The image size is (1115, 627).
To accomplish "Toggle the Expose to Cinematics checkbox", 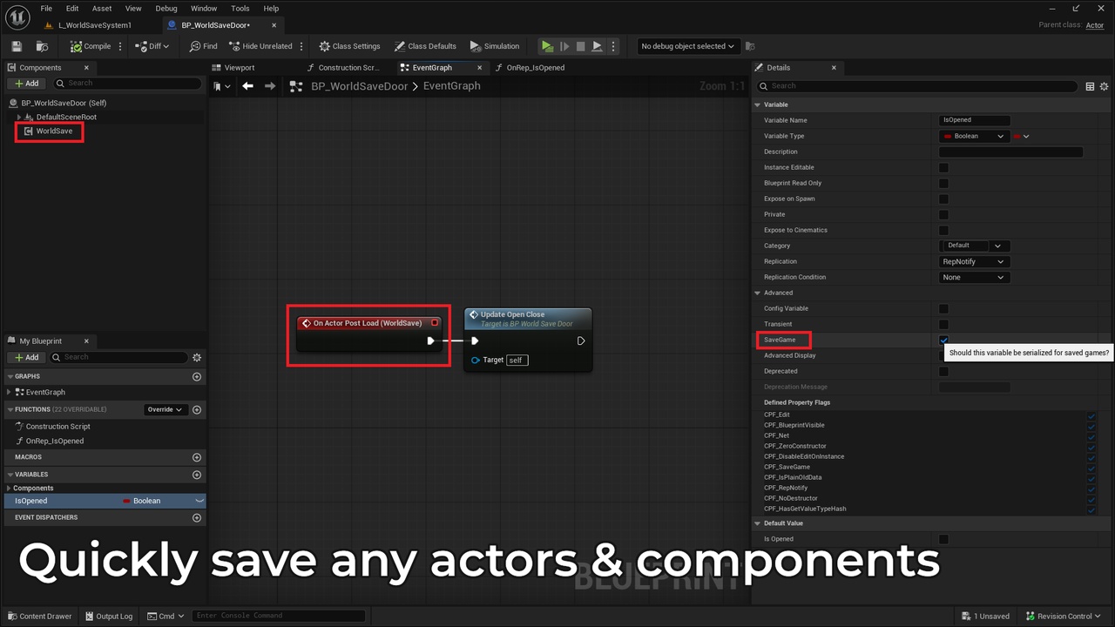I will [943, 230].
